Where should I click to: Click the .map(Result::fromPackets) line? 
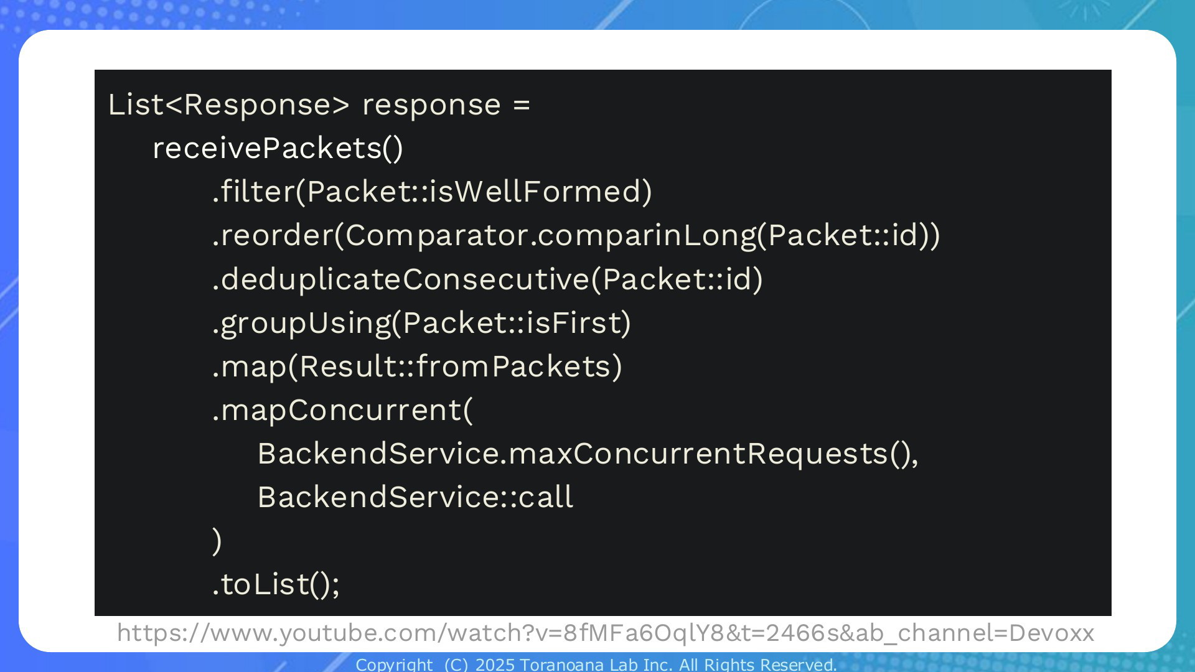417,366
